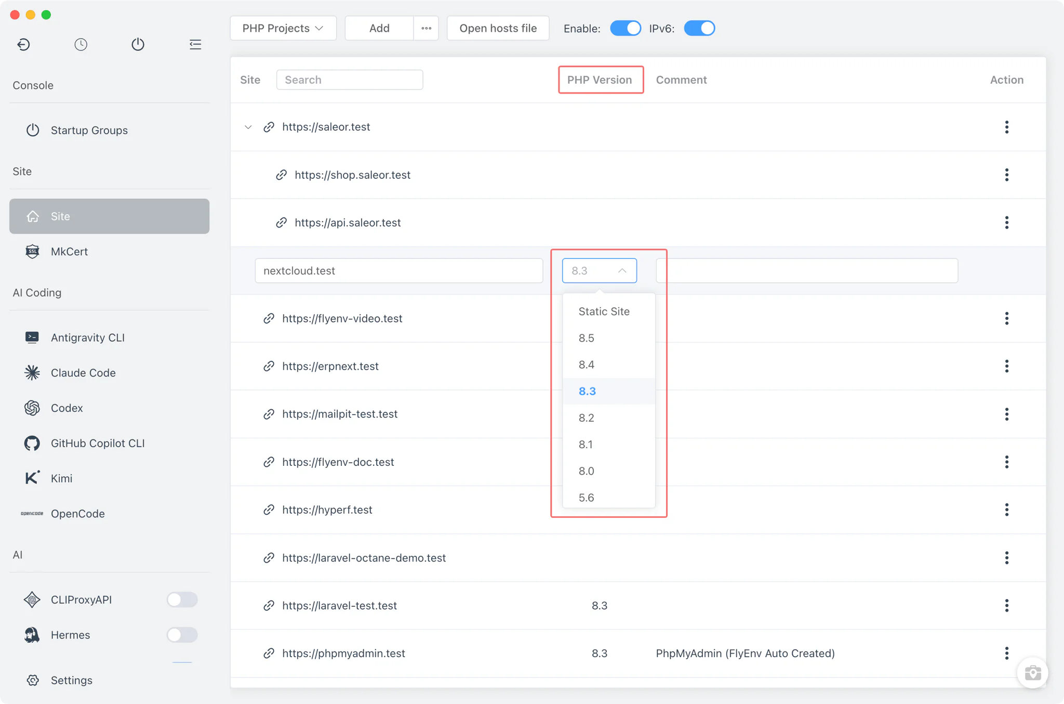Click the CLIProxyAPI diamond icon
This screenshot has width=1064, height=704.
point(32,599)
